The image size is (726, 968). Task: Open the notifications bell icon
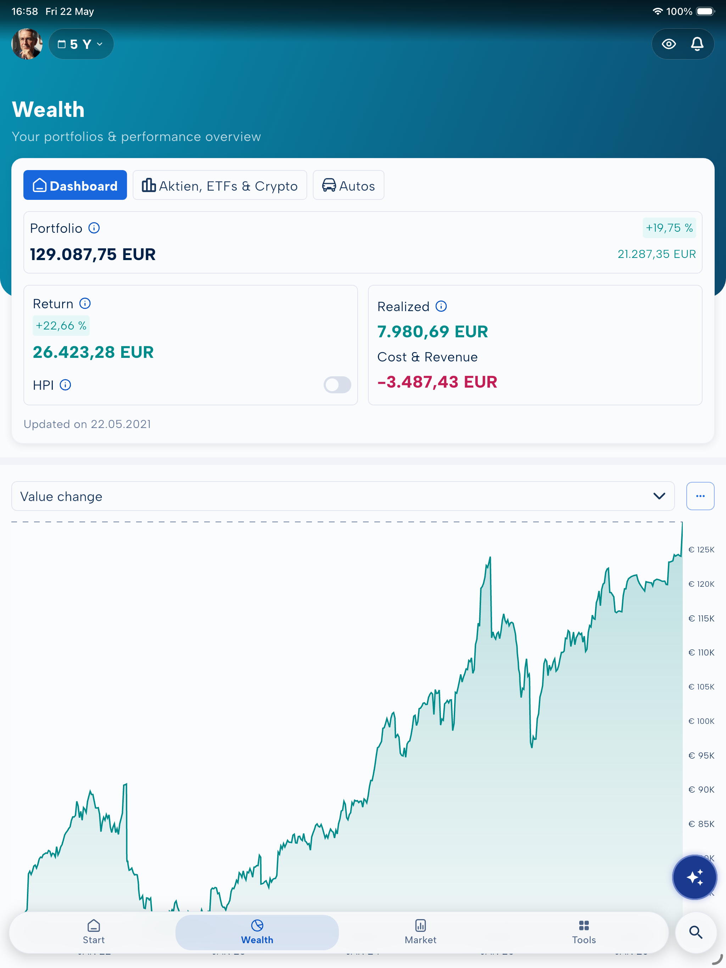[x=697, y=44]
